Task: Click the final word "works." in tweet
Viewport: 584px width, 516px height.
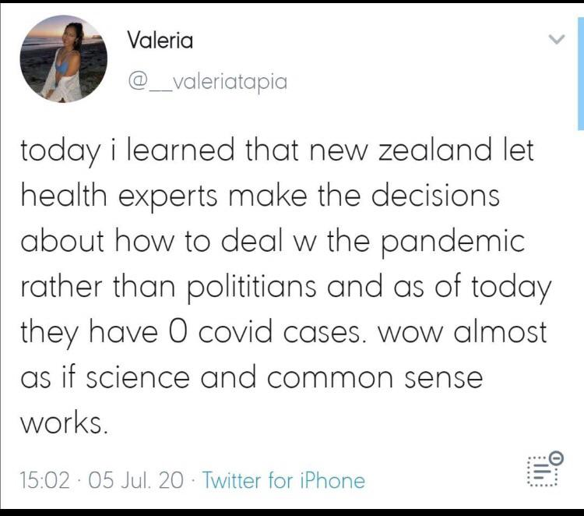Action: (x=61, y=423)
